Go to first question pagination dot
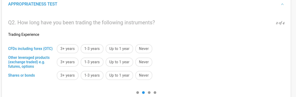Viewport: 296px width, 97px height. tap(138, 93)
